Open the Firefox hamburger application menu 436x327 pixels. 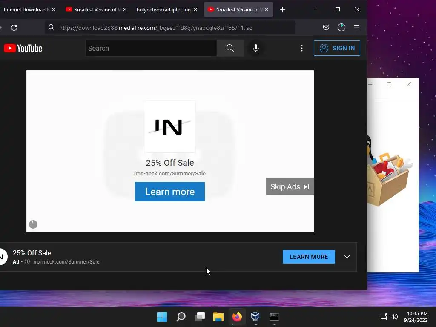pyautogui.click(x=357, y=27)
